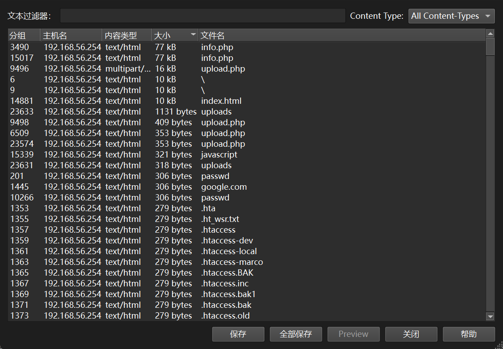Select the passwd row in group 10266
The height and width of the screenshot is (349, 503).
coord(247,198)
